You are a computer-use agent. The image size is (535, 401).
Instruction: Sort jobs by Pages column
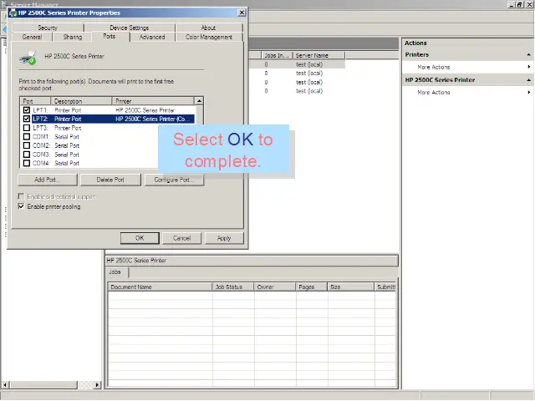point(312,287)
